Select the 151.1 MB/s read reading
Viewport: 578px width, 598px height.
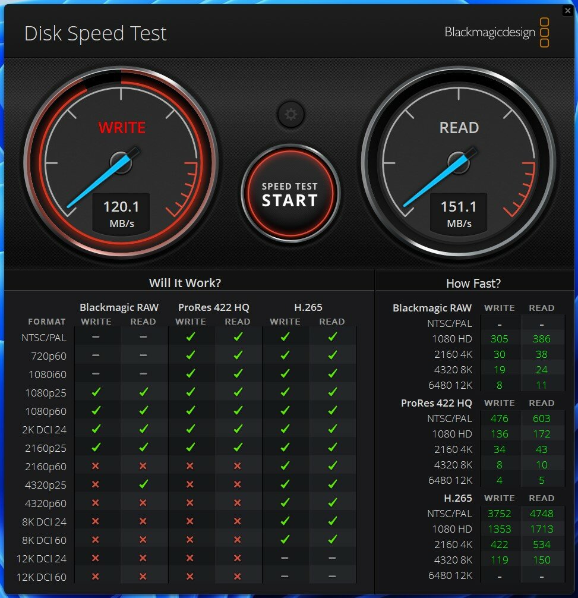pyautogui.click(x=459, y=213)
